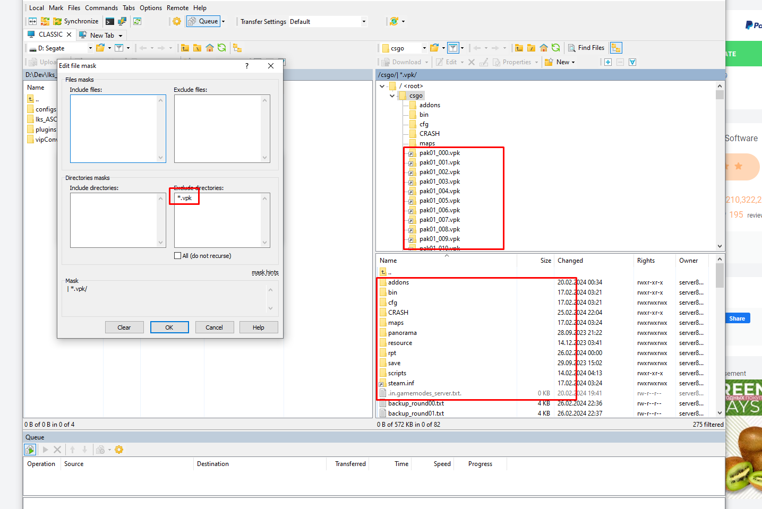Click the remote panel filter icon

pyautogui.click(x=453, y=48)
